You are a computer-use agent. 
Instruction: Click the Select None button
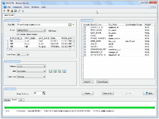pos(103,82)
